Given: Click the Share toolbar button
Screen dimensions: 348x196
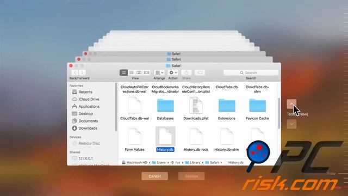Looking at the screenshot, I should [187, 72].
